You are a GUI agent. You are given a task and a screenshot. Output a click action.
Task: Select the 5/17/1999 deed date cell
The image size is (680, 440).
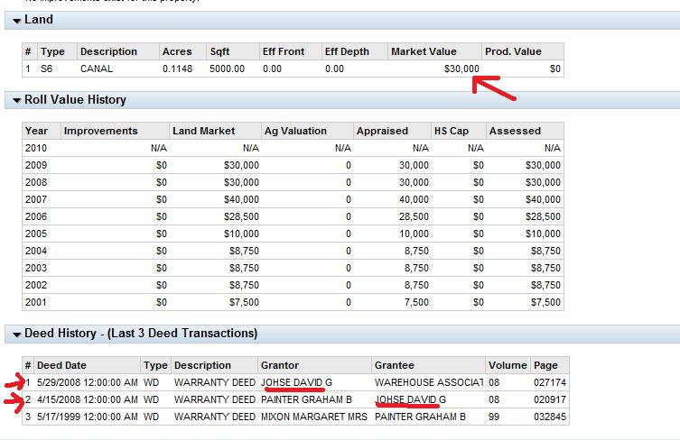tap(87, 417)
